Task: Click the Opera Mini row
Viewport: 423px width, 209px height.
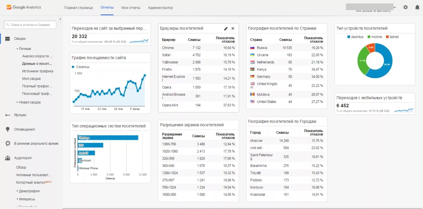Action: tap(199, 105)
